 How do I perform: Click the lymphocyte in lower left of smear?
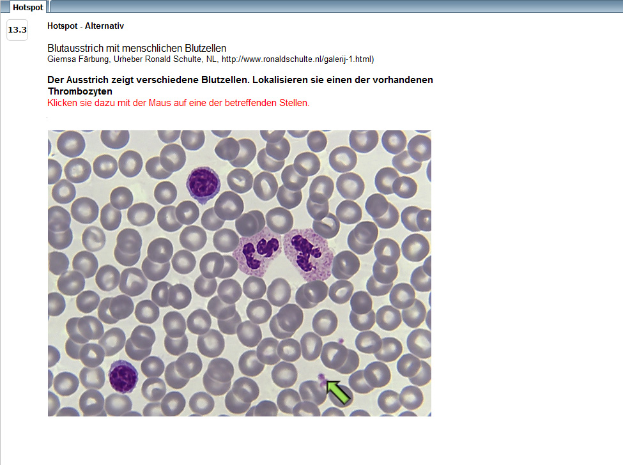123,376
